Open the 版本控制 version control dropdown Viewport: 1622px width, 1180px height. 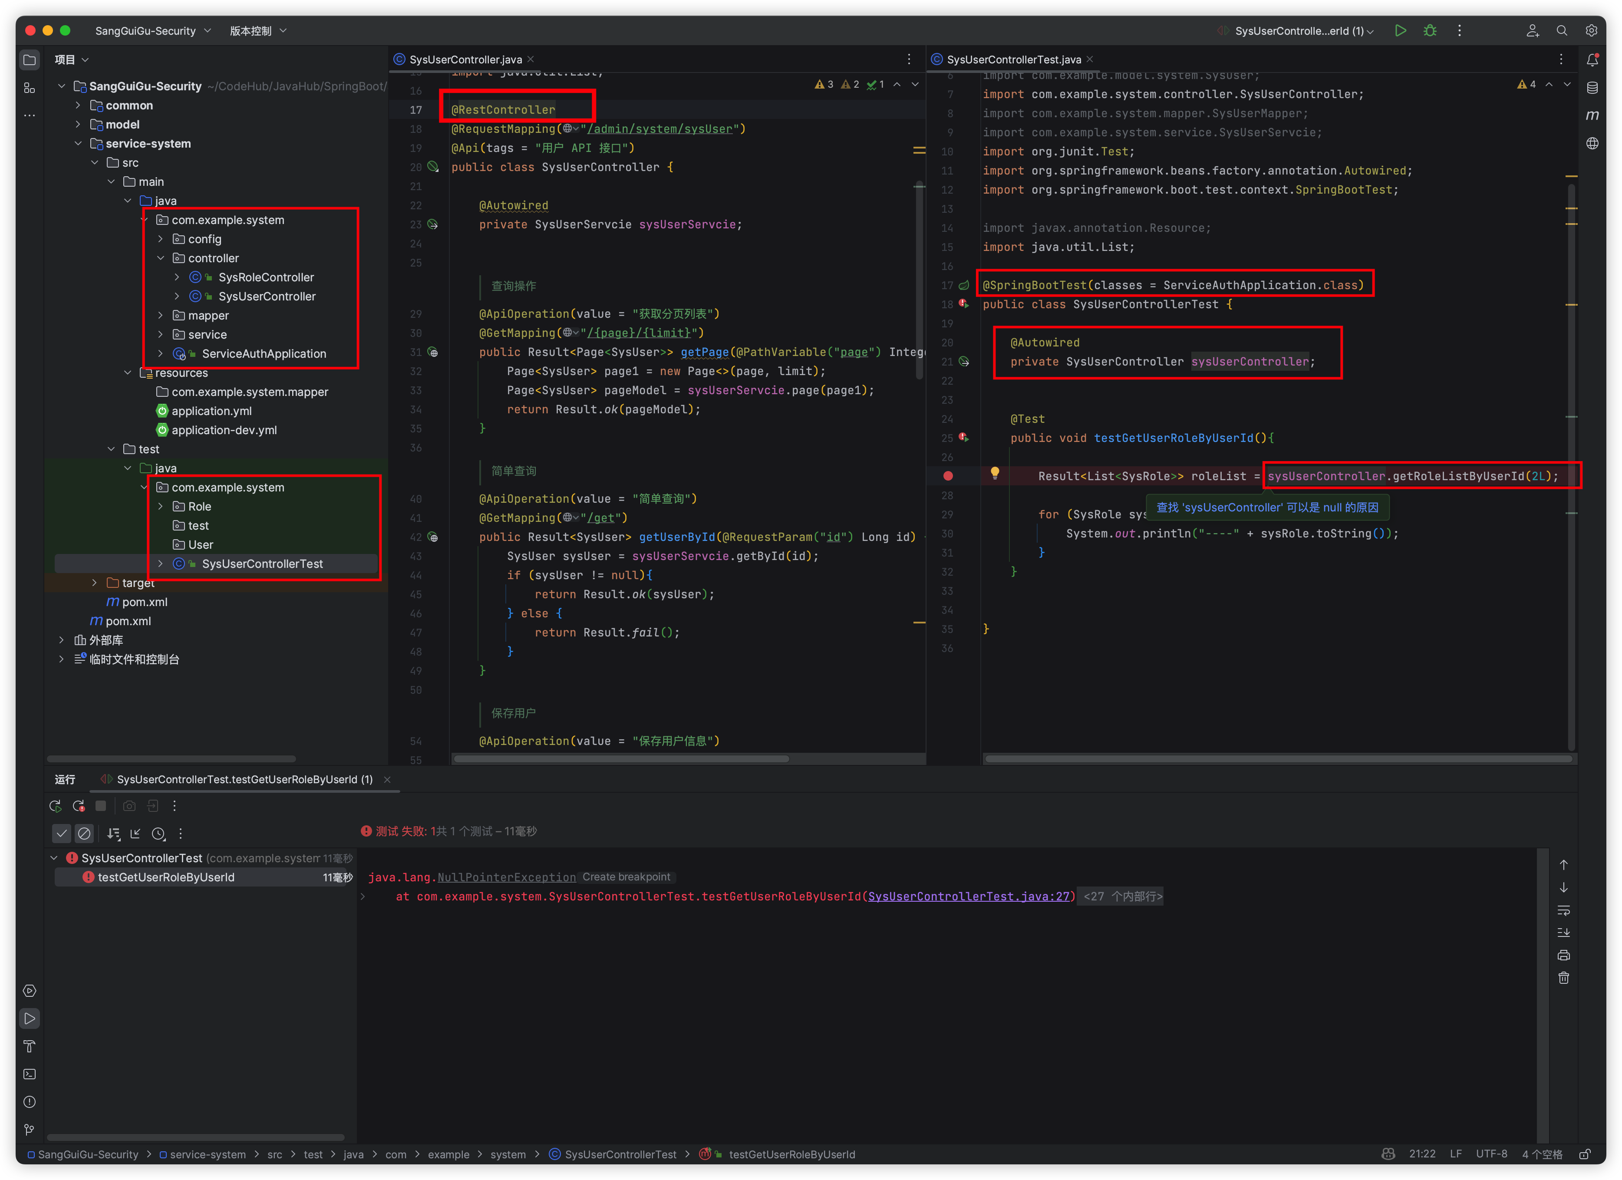click(257, 31)
